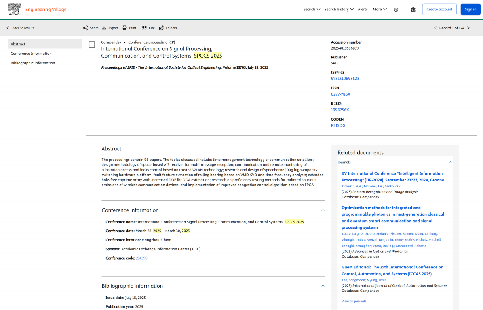Click author Myung, Hyun

coord(376,280)
